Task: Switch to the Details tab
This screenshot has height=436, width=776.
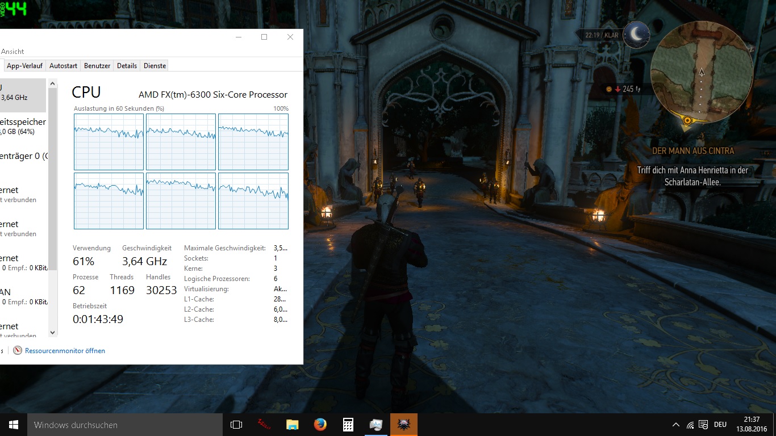Action: [x=127, y=66]
